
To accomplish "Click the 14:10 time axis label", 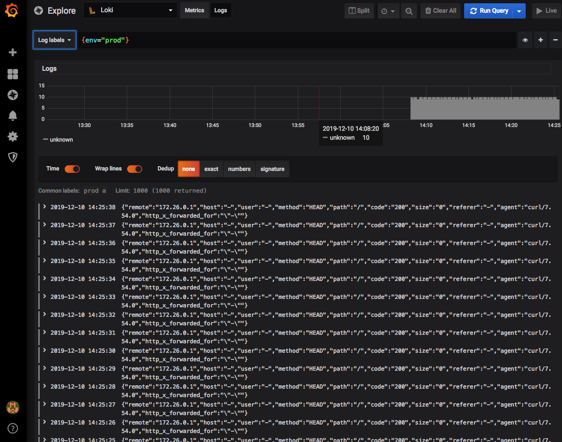I will (426, 125).
